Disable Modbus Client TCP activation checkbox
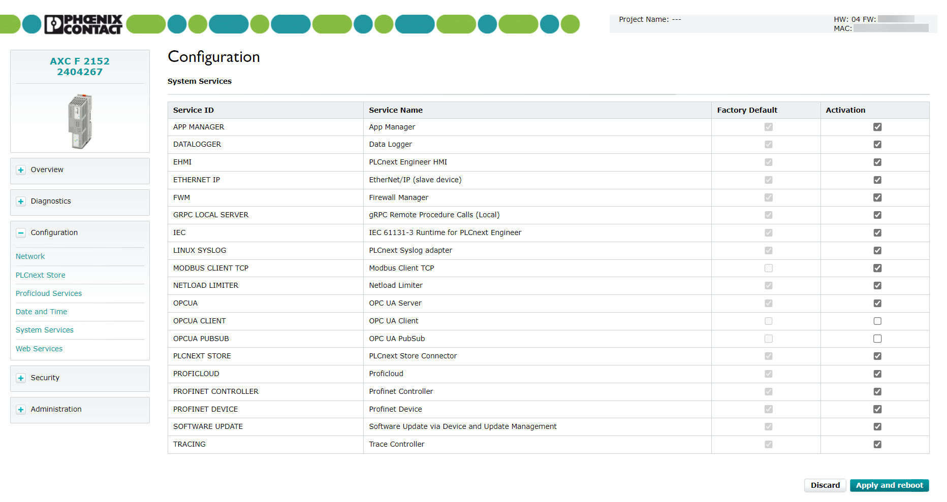Viewport: 947px width, 502px height. [877, 268]
